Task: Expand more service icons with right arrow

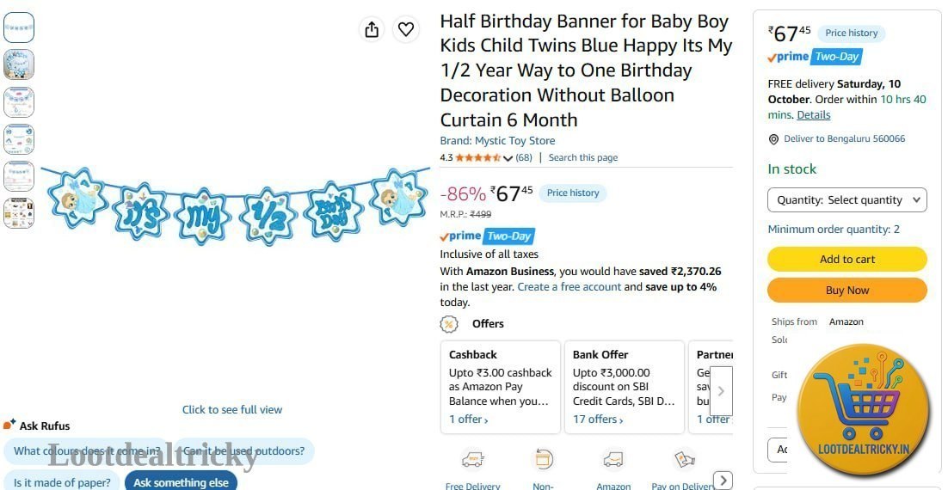Action: point(723,480)
